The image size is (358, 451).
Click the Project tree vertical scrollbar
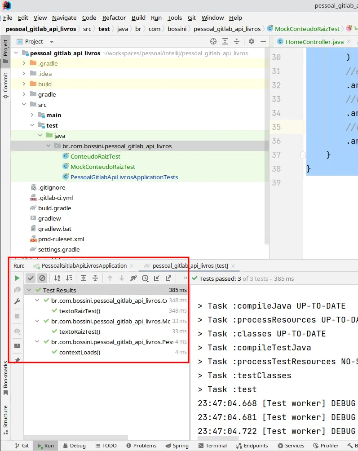[267, 147]
